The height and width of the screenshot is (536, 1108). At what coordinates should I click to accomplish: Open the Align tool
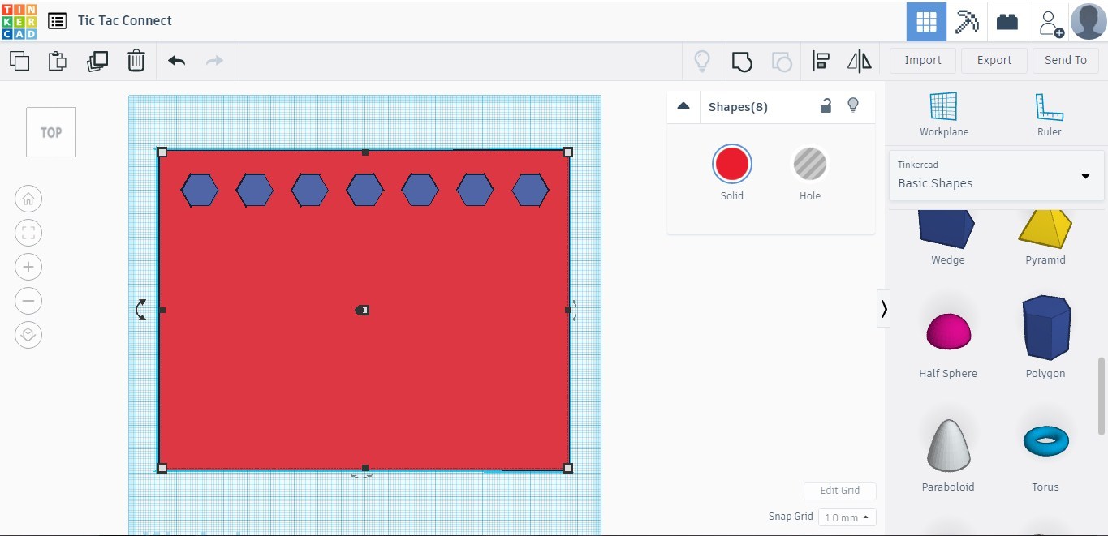pyautogui.click(x=821, y=60)
